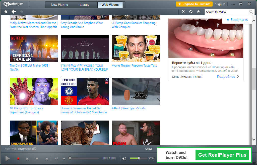The height and width of the screenshot is (165, 257).
Task: Click the search magnifier icon
Action: [x=251, y=12]
